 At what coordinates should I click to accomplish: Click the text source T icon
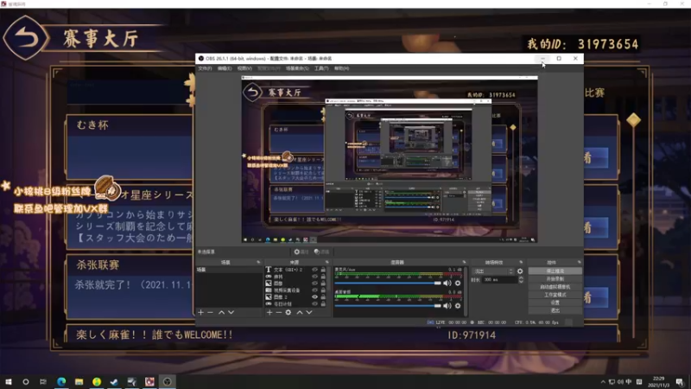point(269,270)
